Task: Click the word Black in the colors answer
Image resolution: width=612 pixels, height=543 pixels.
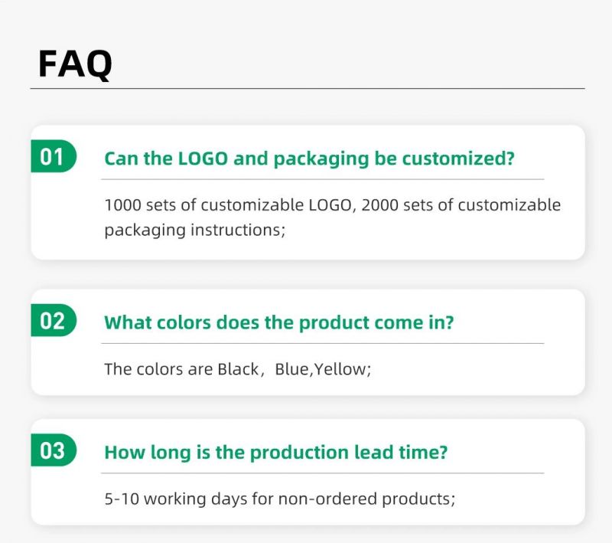Action: click(238, 369)
